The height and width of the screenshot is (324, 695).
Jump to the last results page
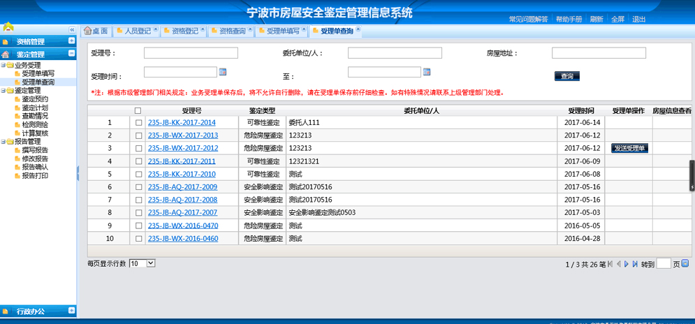point(635,264)
